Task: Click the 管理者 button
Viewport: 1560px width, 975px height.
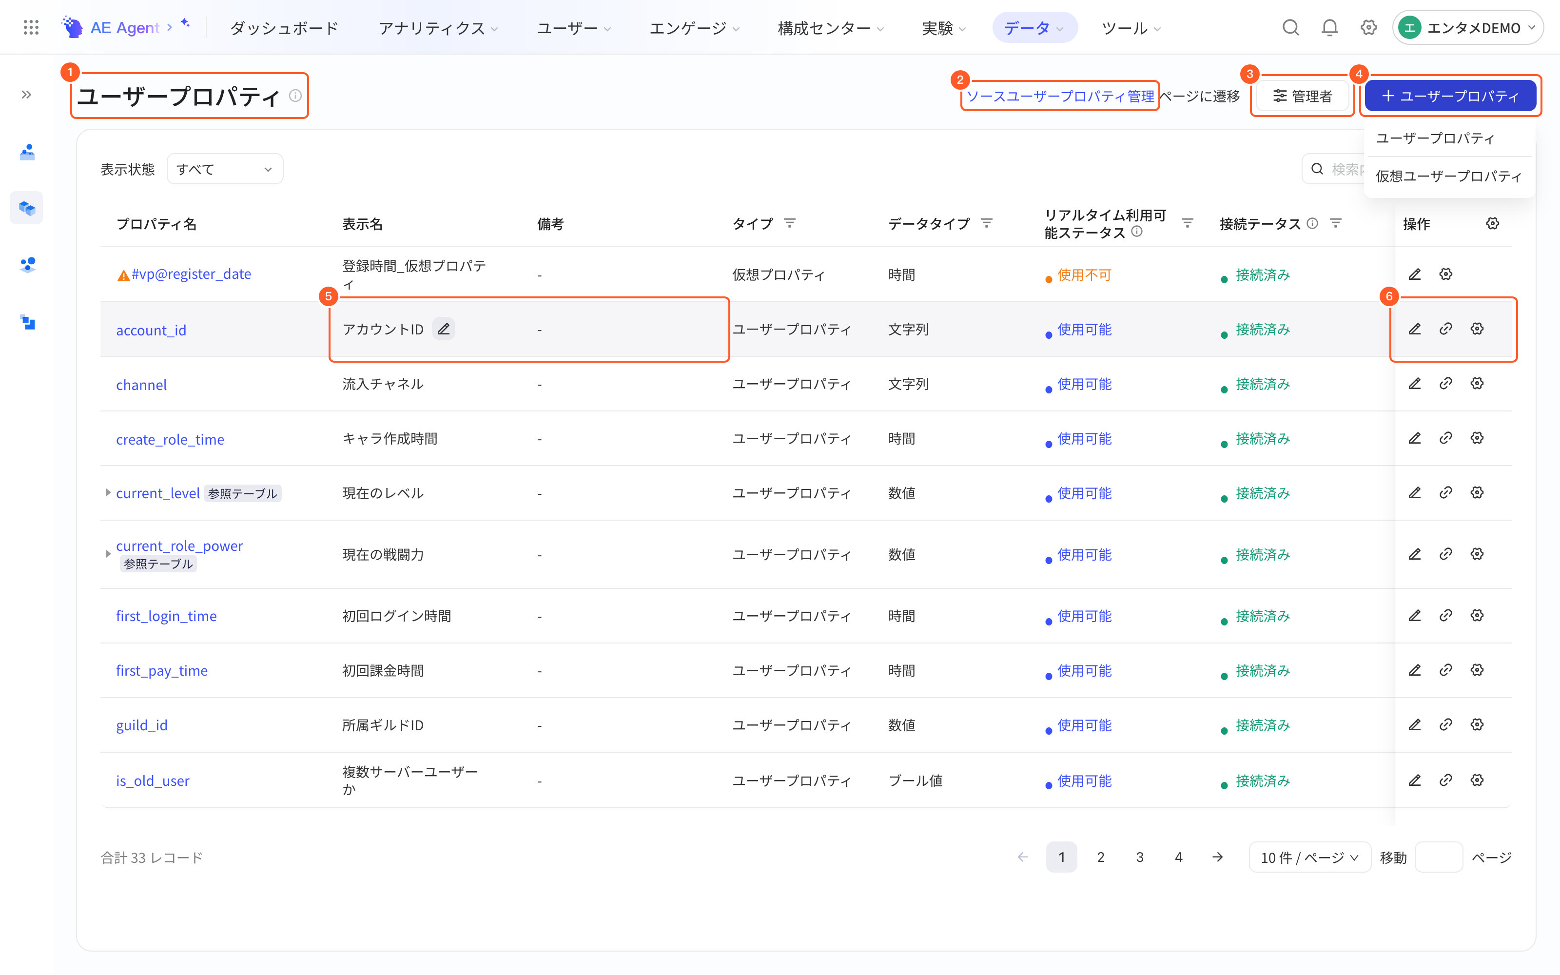Action: [x=1302, y=96]
